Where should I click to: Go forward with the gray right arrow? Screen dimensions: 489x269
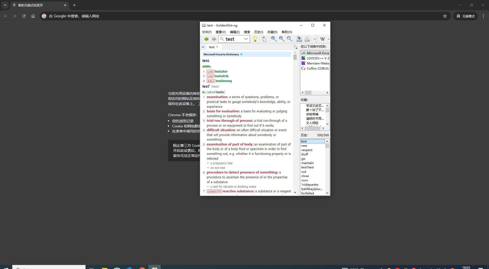[214, 39]
